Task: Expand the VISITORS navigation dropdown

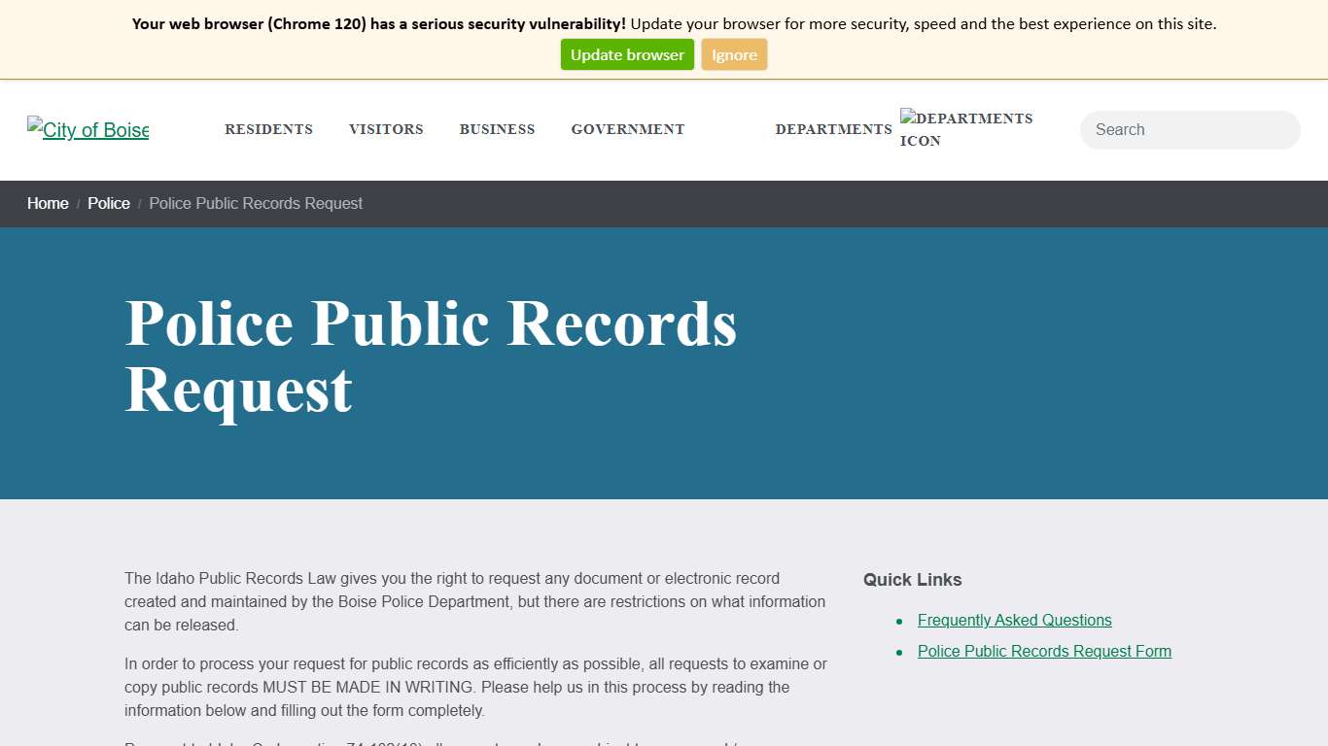Action: (386, 129)
